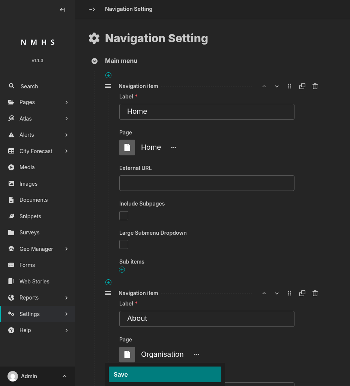Move the About navigation item up
350x386 pixels.
(x=264, y=293)
